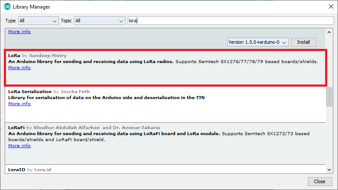This screenshot has width=338, height=190.
Task: Open More info link under LoRaFi
Action: pos(19,146)
